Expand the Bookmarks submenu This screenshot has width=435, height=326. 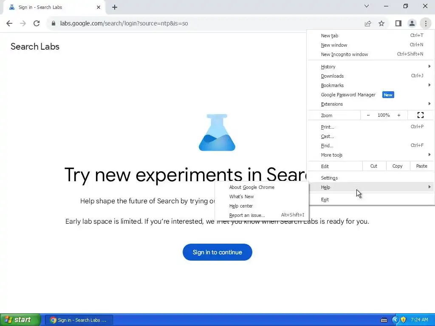pyautogui.click(x=370, y=85)
